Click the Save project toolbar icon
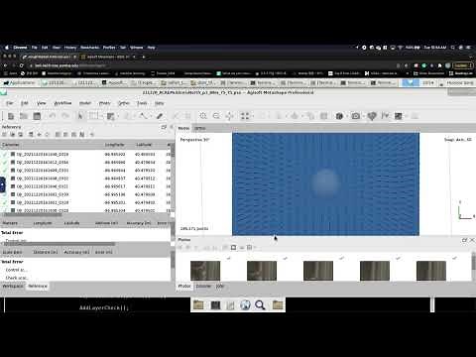The image size is (476, 357). (37, 116)
